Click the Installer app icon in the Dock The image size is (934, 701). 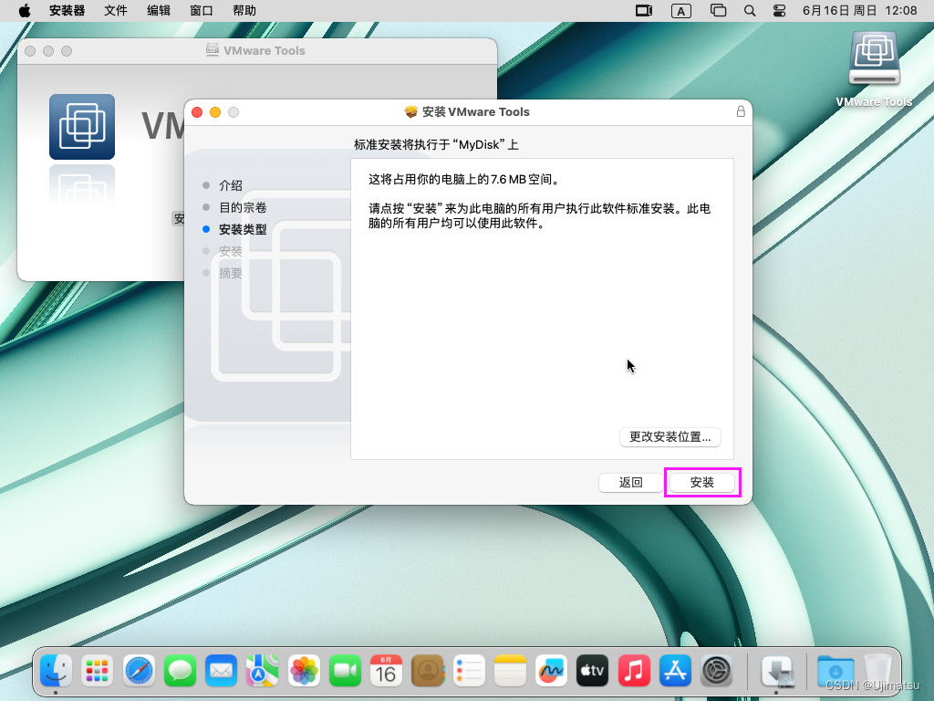pos(777,671)
